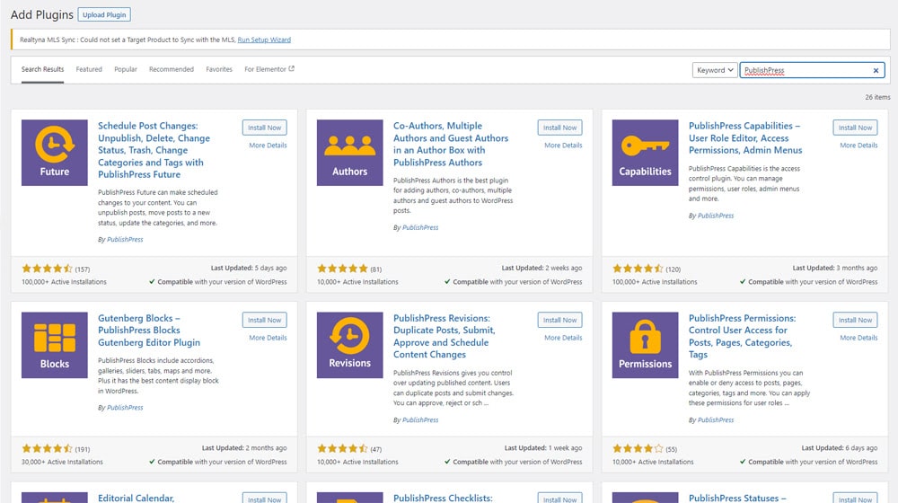The image size is (898, 503).
Task: Open the Run Setup Wizard link
Action: coord(264,40)
